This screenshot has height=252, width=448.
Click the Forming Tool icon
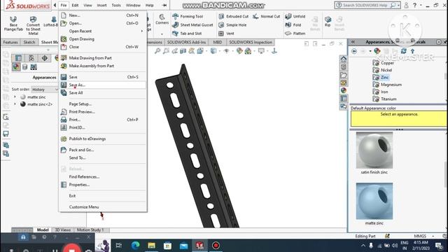click(x=176, y=16)
